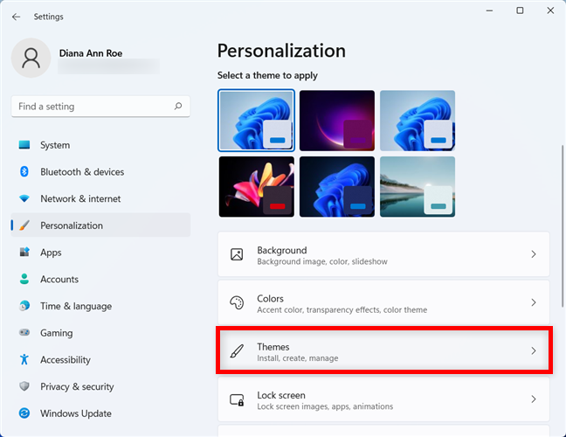The image size is (566, 437).
Task: Select the Windows light bloom theme
Action: coord(256,121)
